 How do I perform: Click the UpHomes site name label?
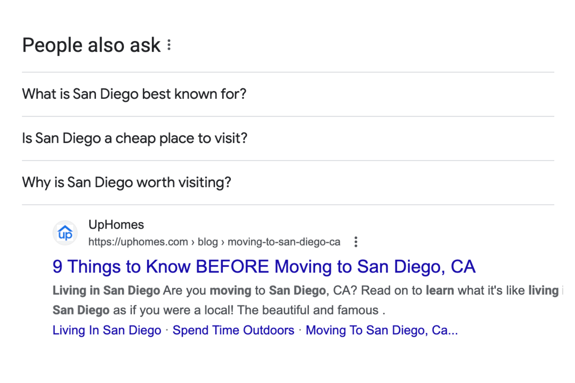tap(116, 224)
